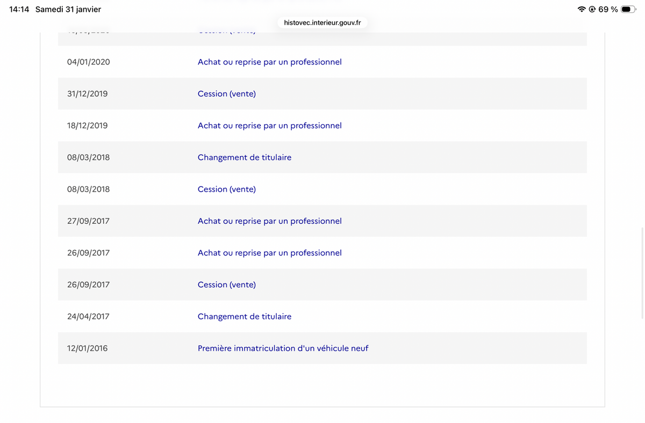Screen dimensions: 645x423
Task: Tap the histovec.interieur.gouv.fr address pill
Action: 322,23
